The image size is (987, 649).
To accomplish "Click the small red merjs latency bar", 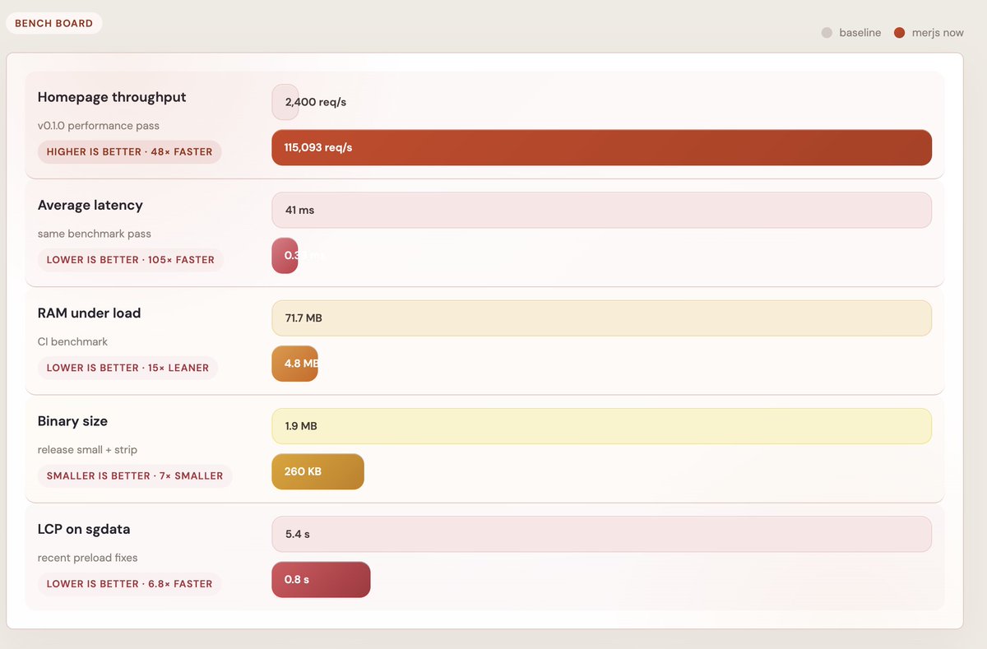I will [285, 256].
